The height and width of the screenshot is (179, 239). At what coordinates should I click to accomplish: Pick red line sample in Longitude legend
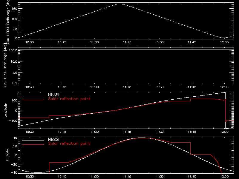click(x=33, y=100)
